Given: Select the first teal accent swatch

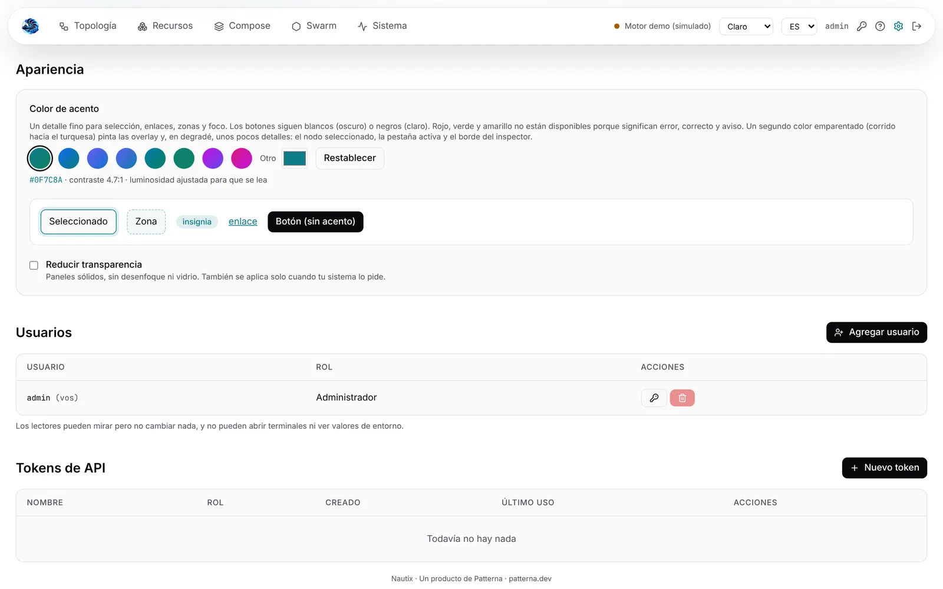Looking at the screenshot, I should pos(40,158).
